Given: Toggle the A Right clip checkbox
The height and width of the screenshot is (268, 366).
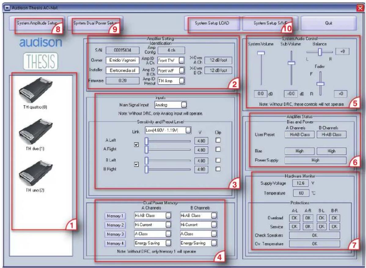Looking at the screenshot, I should point(218,149).
